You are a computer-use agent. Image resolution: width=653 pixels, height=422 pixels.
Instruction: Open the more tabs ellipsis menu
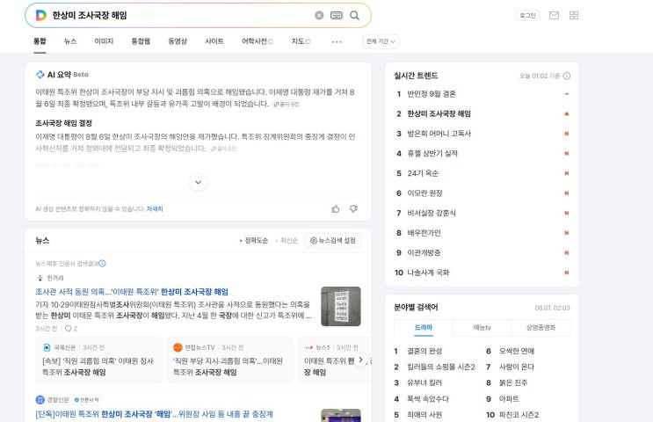[337, 41]
